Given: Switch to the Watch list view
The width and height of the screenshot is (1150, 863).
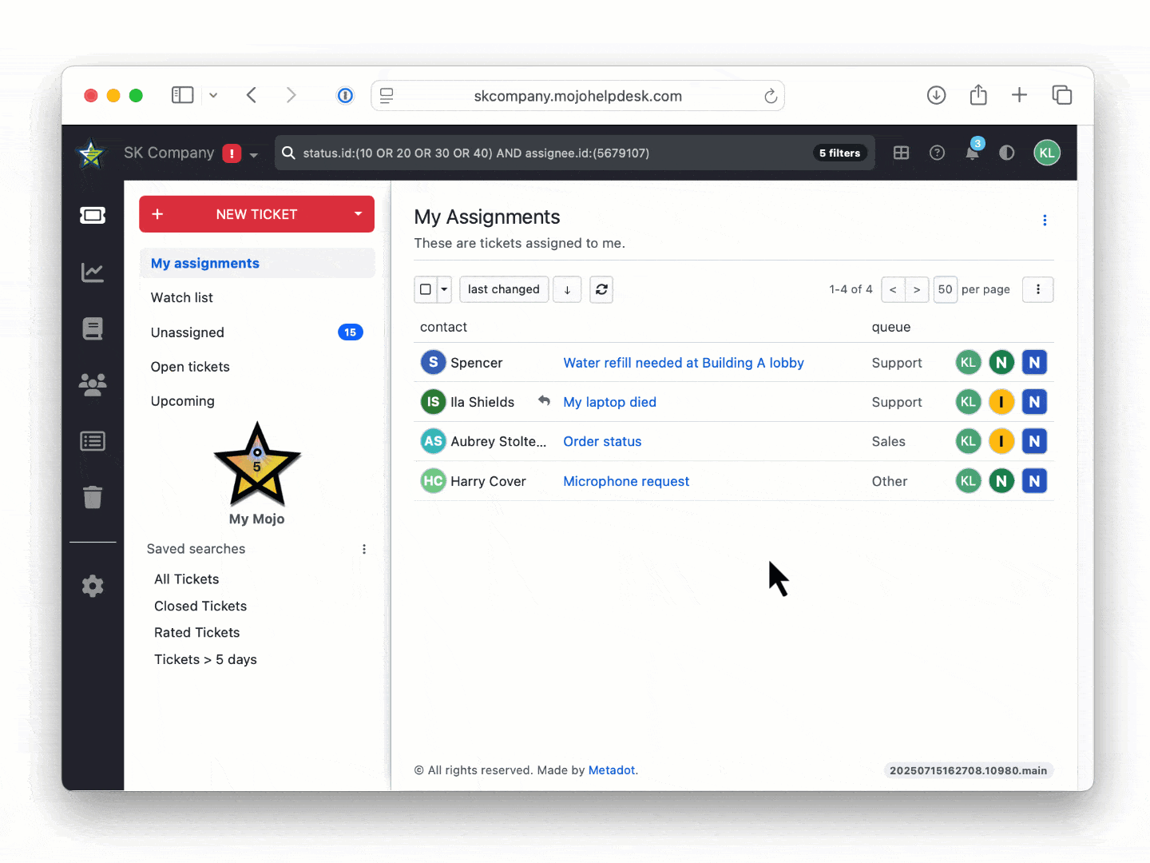Looking at the screenshot, I should click(181, 297).
